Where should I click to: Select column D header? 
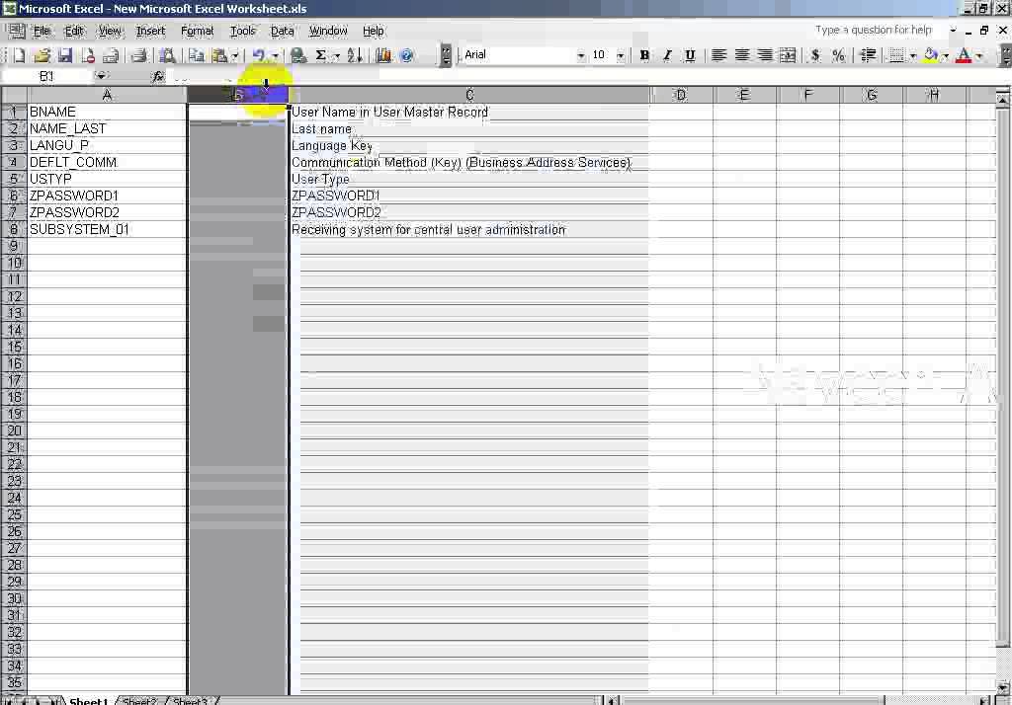click(681, 95)
